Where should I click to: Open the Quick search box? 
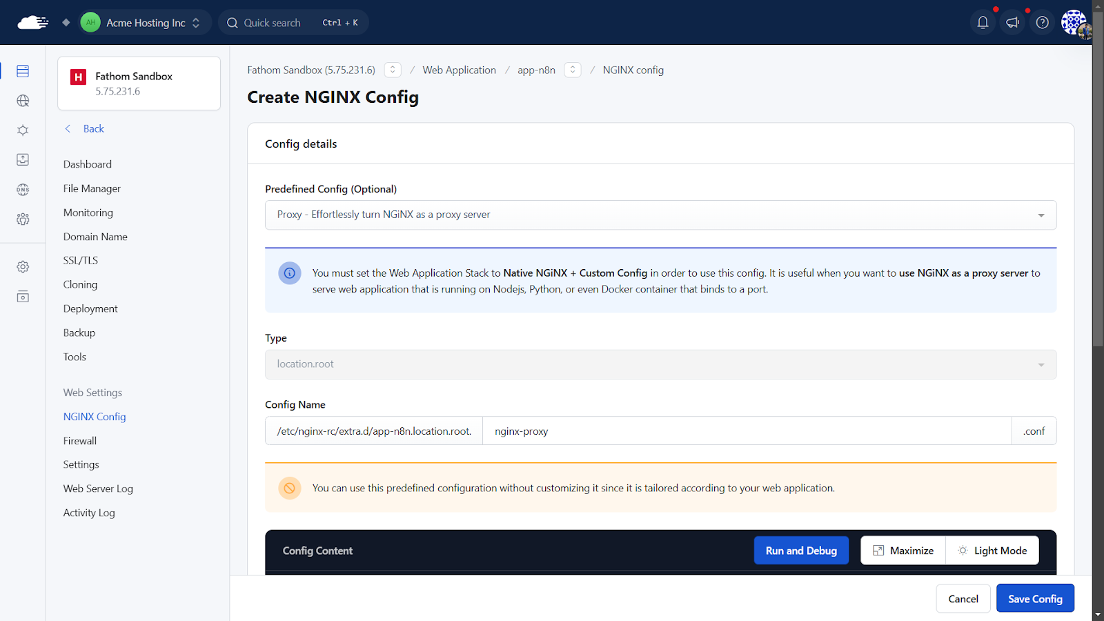click(x=293, y=23)
